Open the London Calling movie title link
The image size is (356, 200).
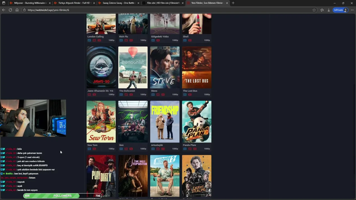[x=95, y=36]
